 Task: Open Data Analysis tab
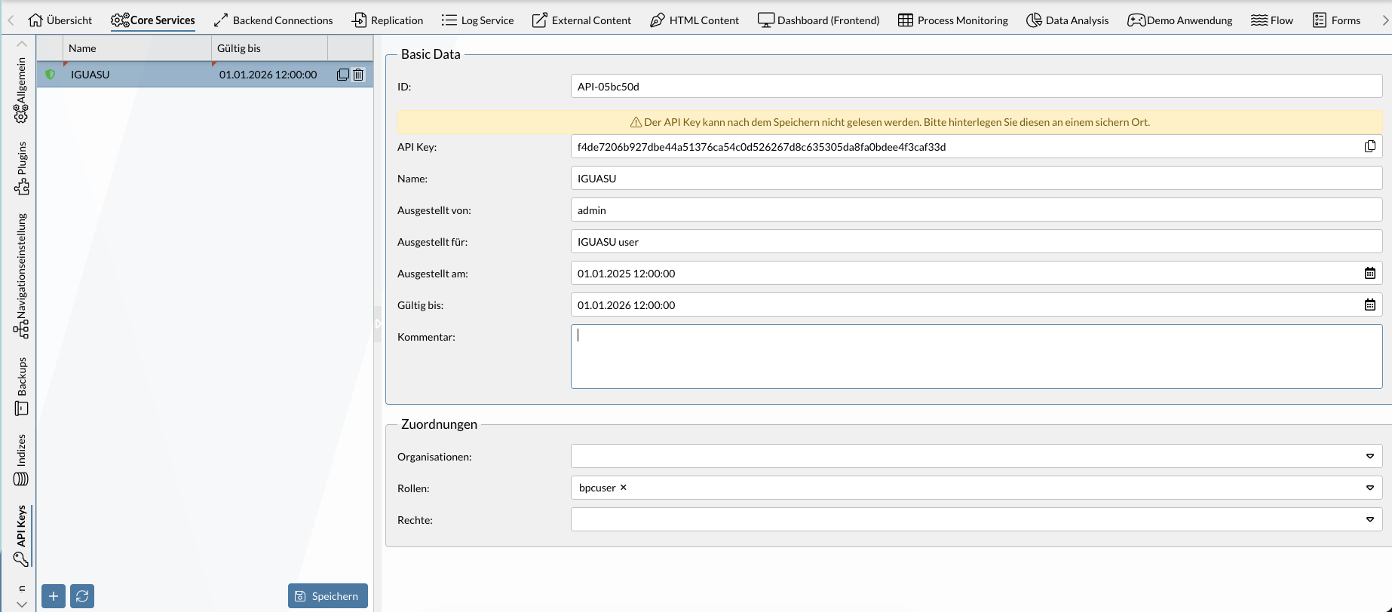point(1068,20)
